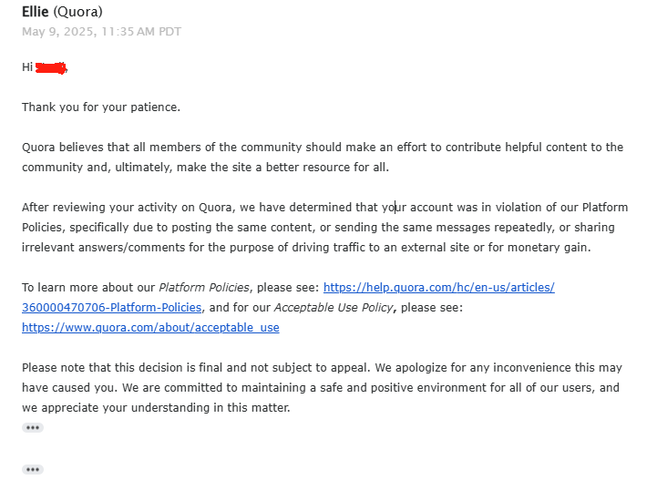Click the 'Quora believes that all members' sentence
Screen dimensions: 657x480
click(x=323, y=157)
